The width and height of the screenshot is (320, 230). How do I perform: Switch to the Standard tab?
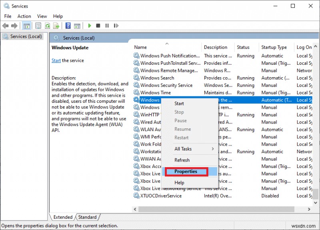point(87,217)
